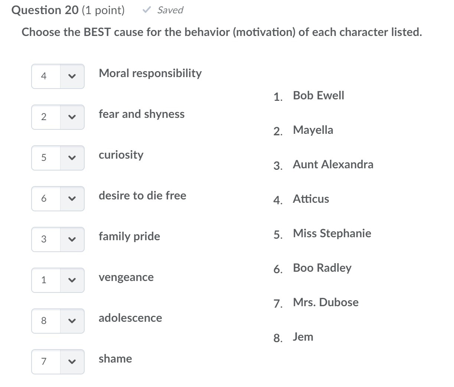The image size is (454, 387).
Task: Click the Saved checkmark icon
Action: tap(147, 10)
